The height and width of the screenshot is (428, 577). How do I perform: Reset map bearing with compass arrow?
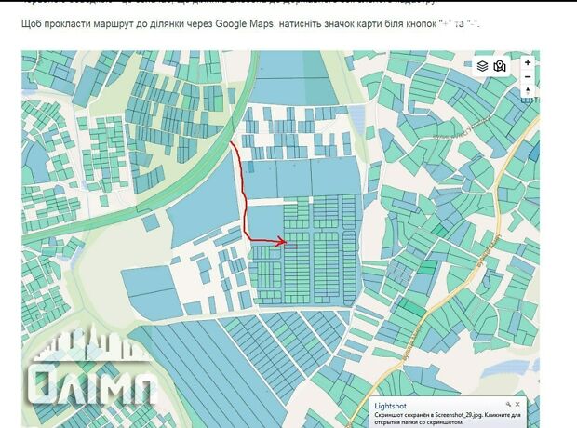(528, 91)
